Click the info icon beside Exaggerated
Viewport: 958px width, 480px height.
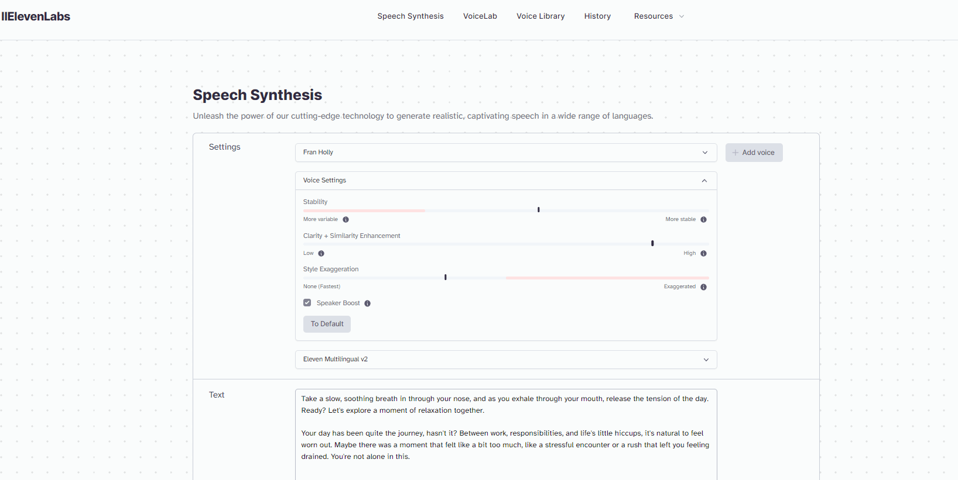(703, 287)
